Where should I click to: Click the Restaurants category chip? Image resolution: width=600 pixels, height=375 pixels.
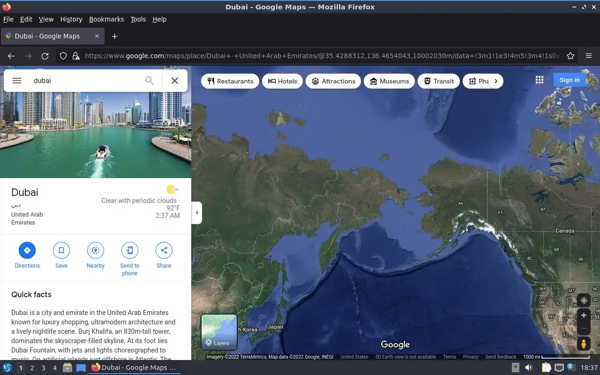pyautogui.click(x=230, y=81)
